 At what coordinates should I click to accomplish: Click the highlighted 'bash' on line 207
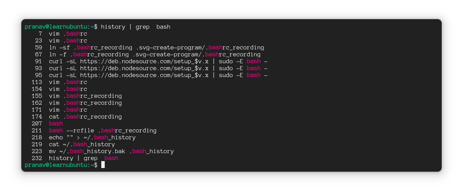[56, 123]
